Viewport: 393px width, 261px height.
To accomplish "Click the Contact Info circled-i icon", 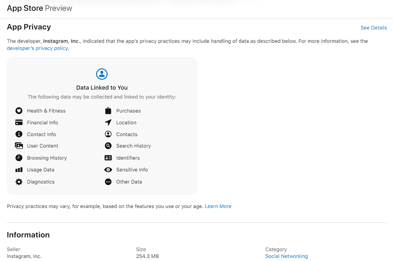I will 19,134.
